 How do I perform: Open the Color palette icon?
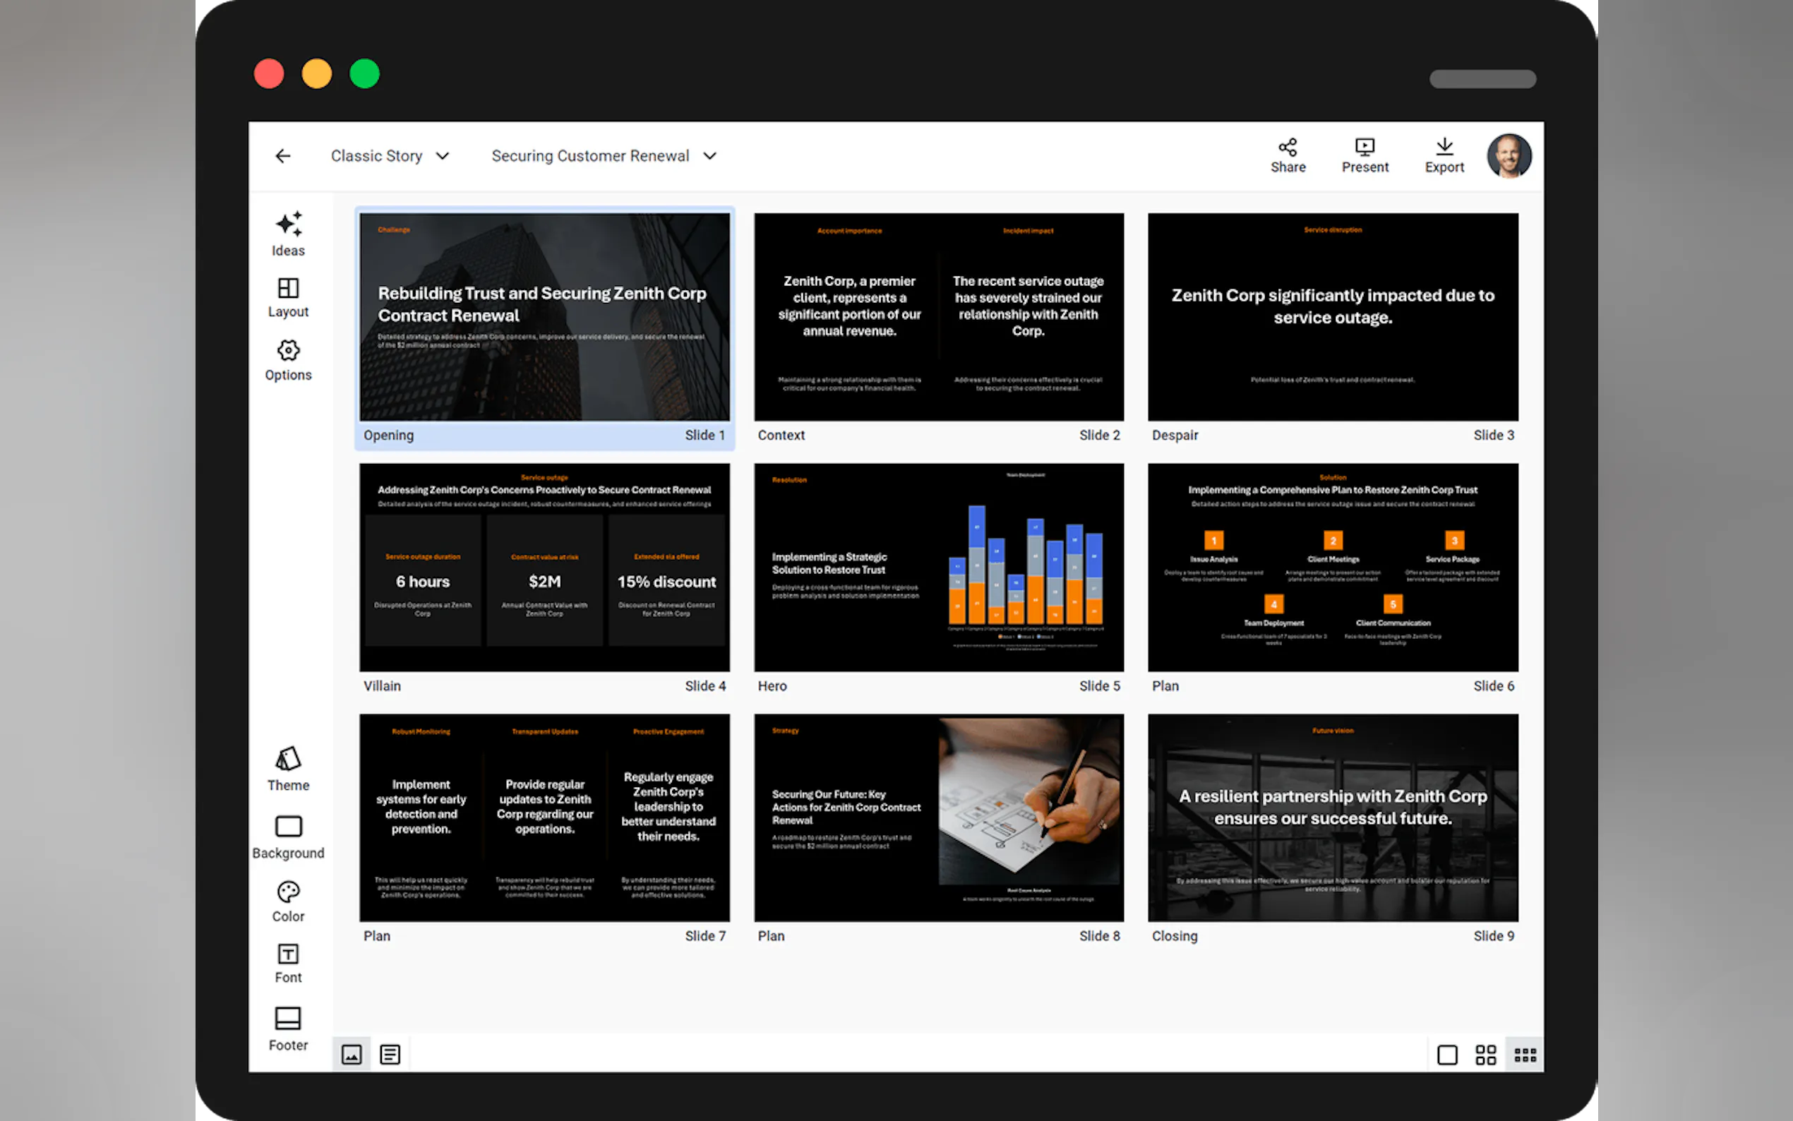click(x=287, y=891)
